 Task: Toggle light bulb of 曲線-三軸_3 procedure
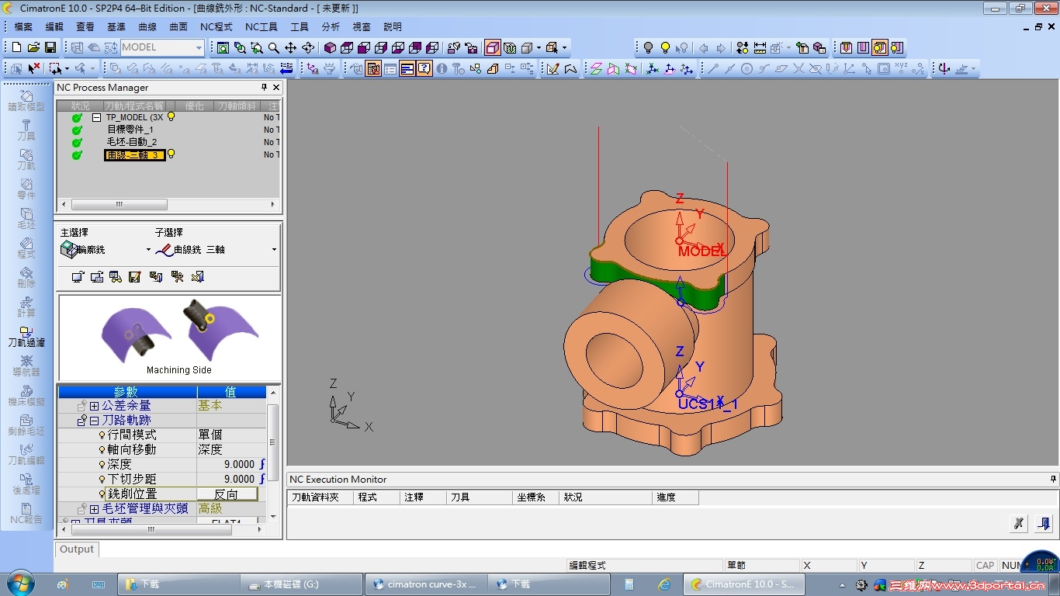coord(171,154)
